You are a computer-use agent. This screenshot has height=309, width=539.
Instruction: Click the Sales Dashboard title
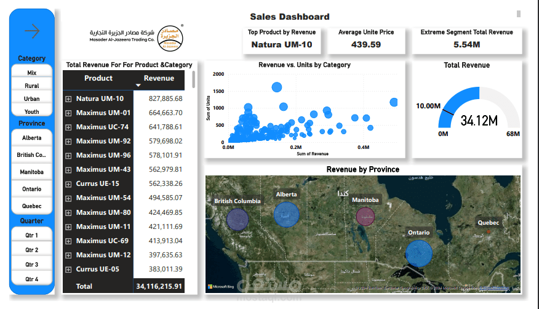(x=290, y=17)
